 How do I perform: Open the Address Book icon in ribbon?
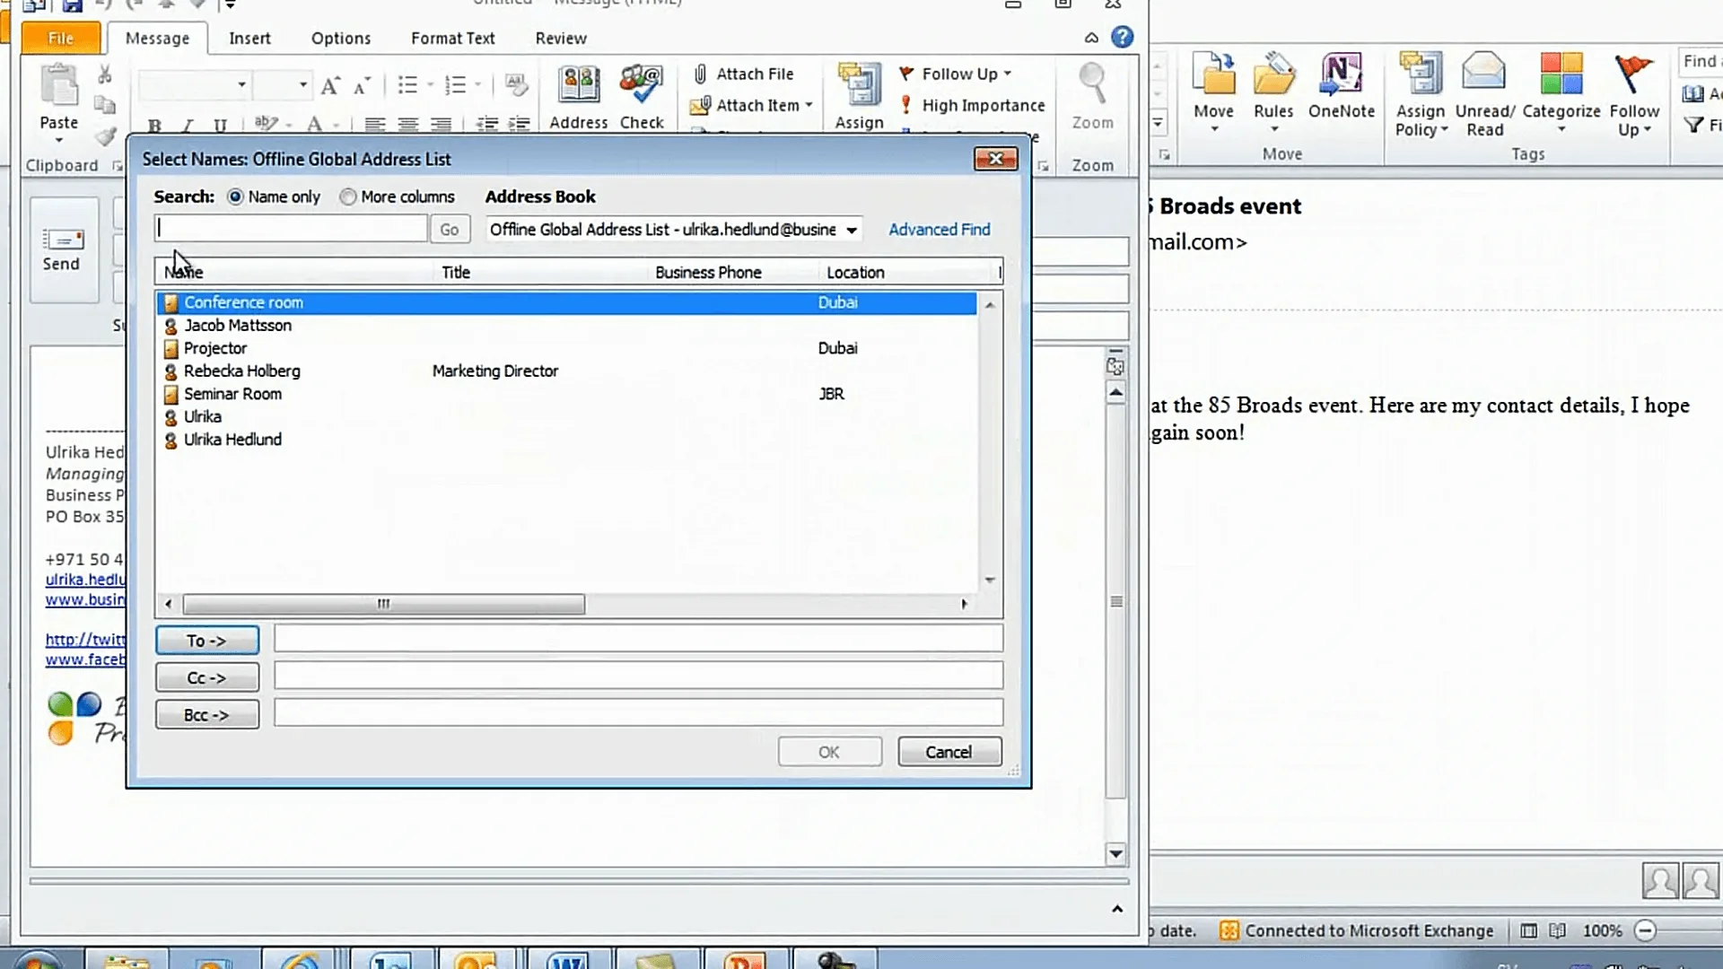(579, 86)
